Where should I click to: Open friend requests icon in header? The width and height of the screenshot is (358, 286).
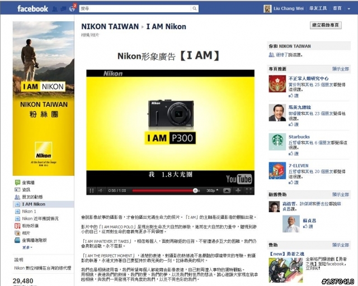[55, 9]
